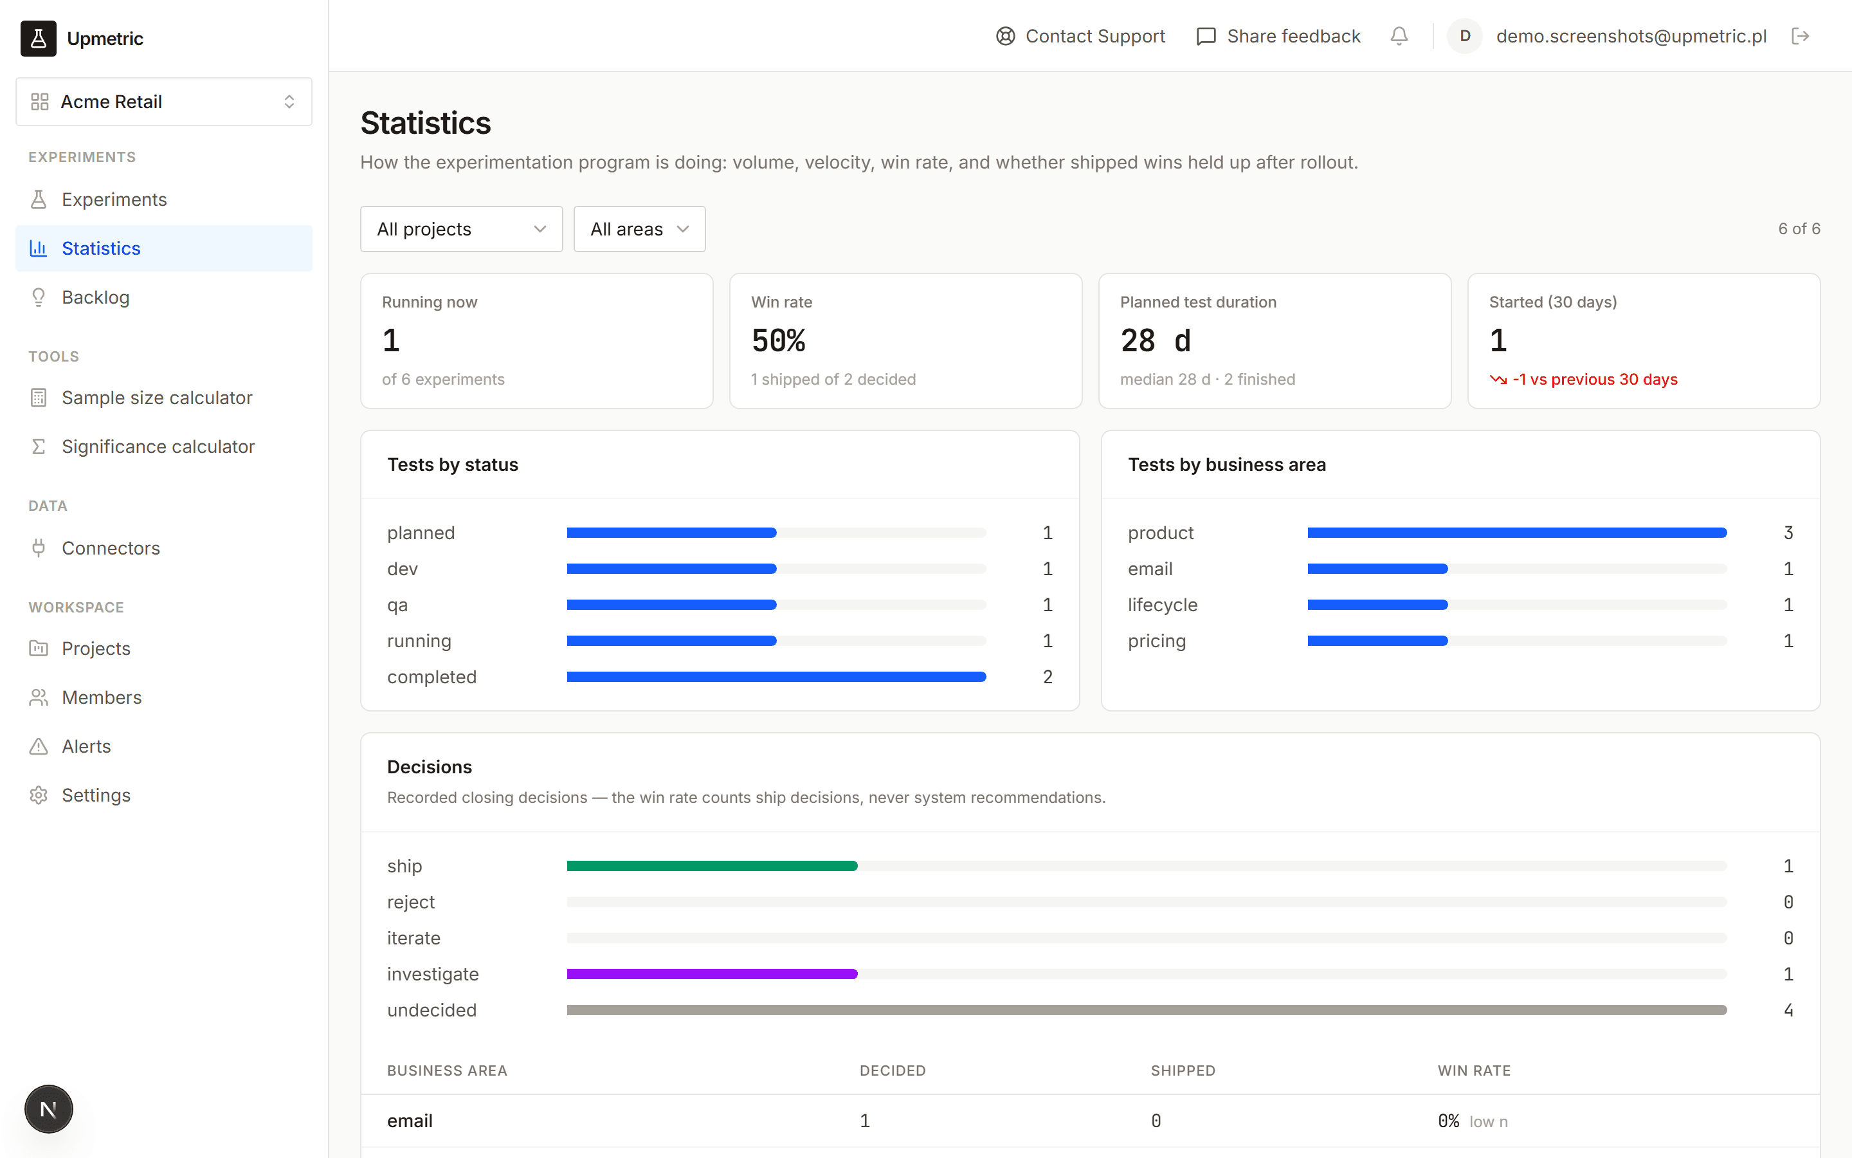Click the Upmetric flask logo icon
This screenshot has width=1852, height=1158.
coord(39,39)
